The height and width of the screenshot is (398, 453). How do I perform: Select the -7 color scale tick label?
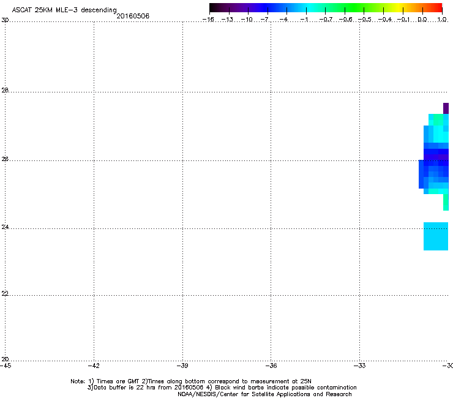point(265,20)
